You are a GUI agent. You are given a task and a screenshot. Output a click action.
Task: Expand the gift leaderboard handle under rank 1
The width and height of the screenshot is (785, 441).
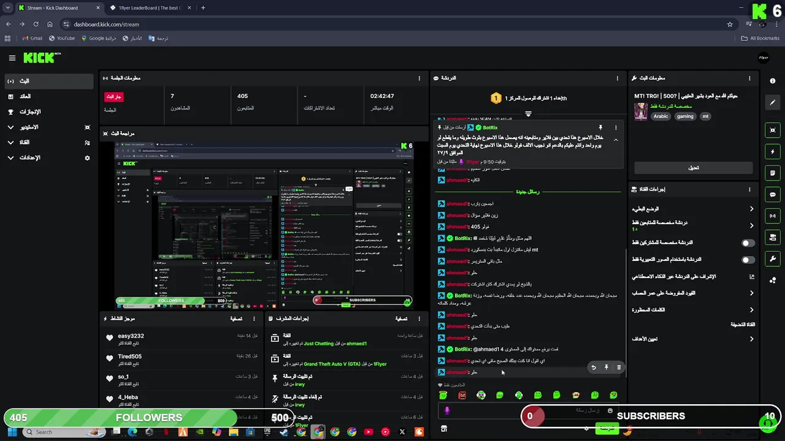tap(528, 114)
